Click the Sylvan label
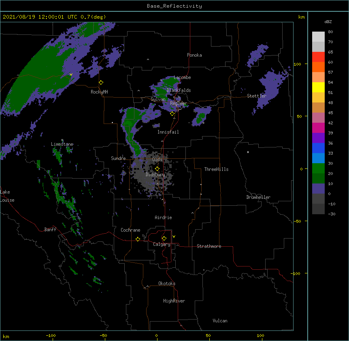 point(158,99)
